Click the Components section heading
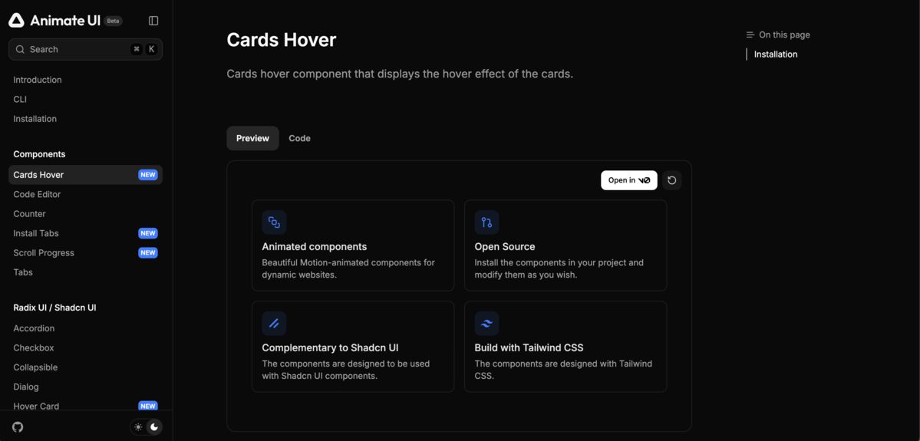The height and width of the screenshot is (441, 920). [x=39, y=154]
